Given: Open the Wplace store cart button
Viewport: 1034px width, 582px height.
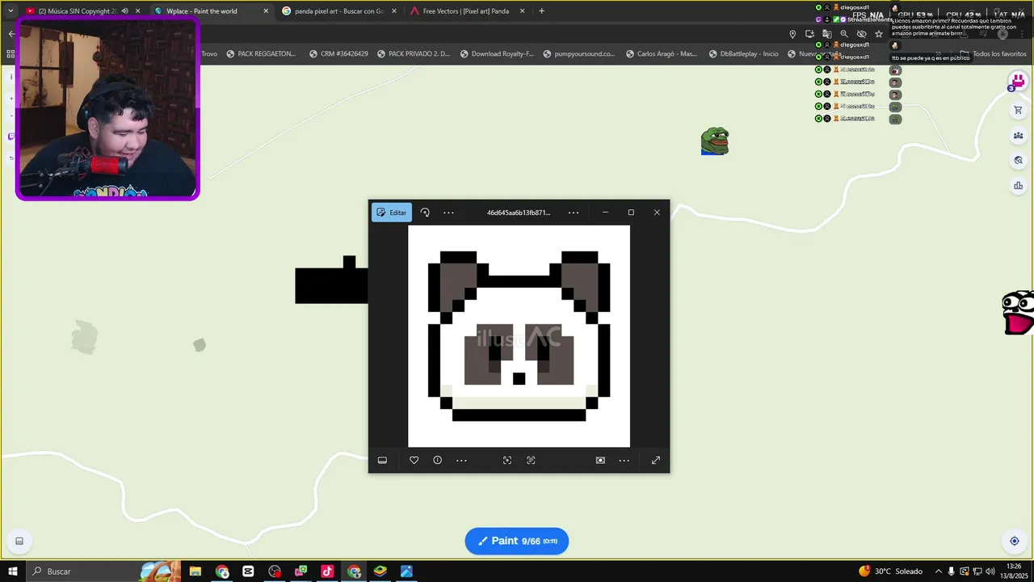Looking at the screenshot, I should [x=1018, y=110].
